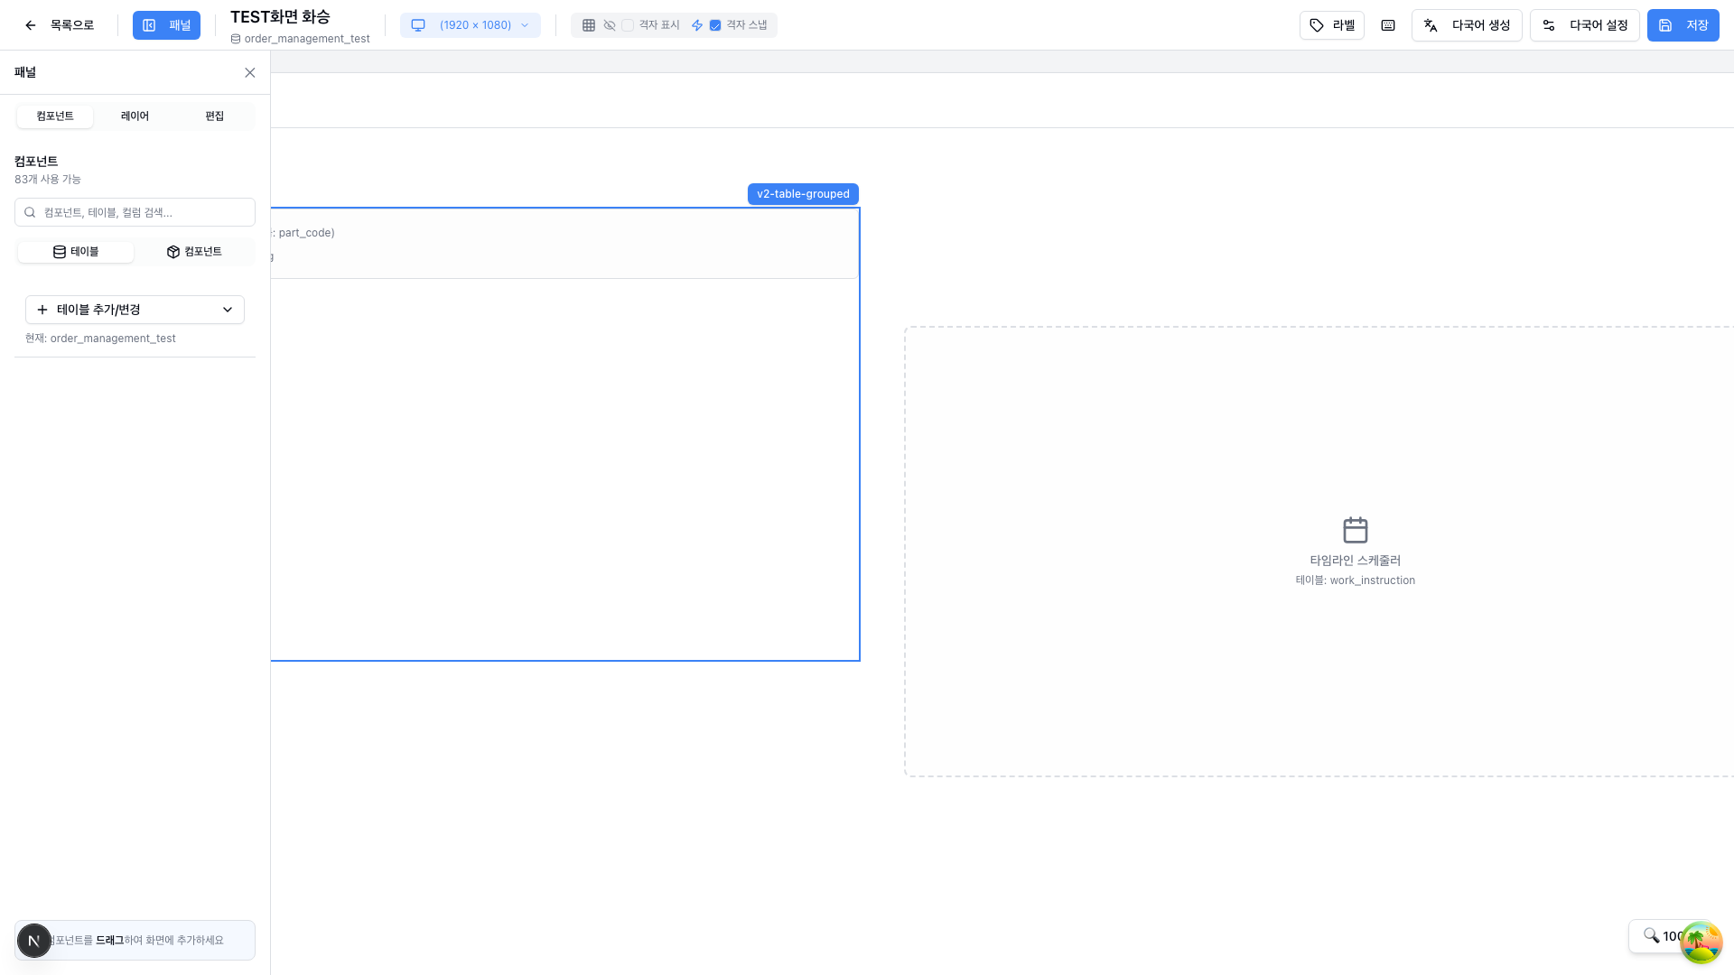Click the lightning snap icon

pos(697,25)
